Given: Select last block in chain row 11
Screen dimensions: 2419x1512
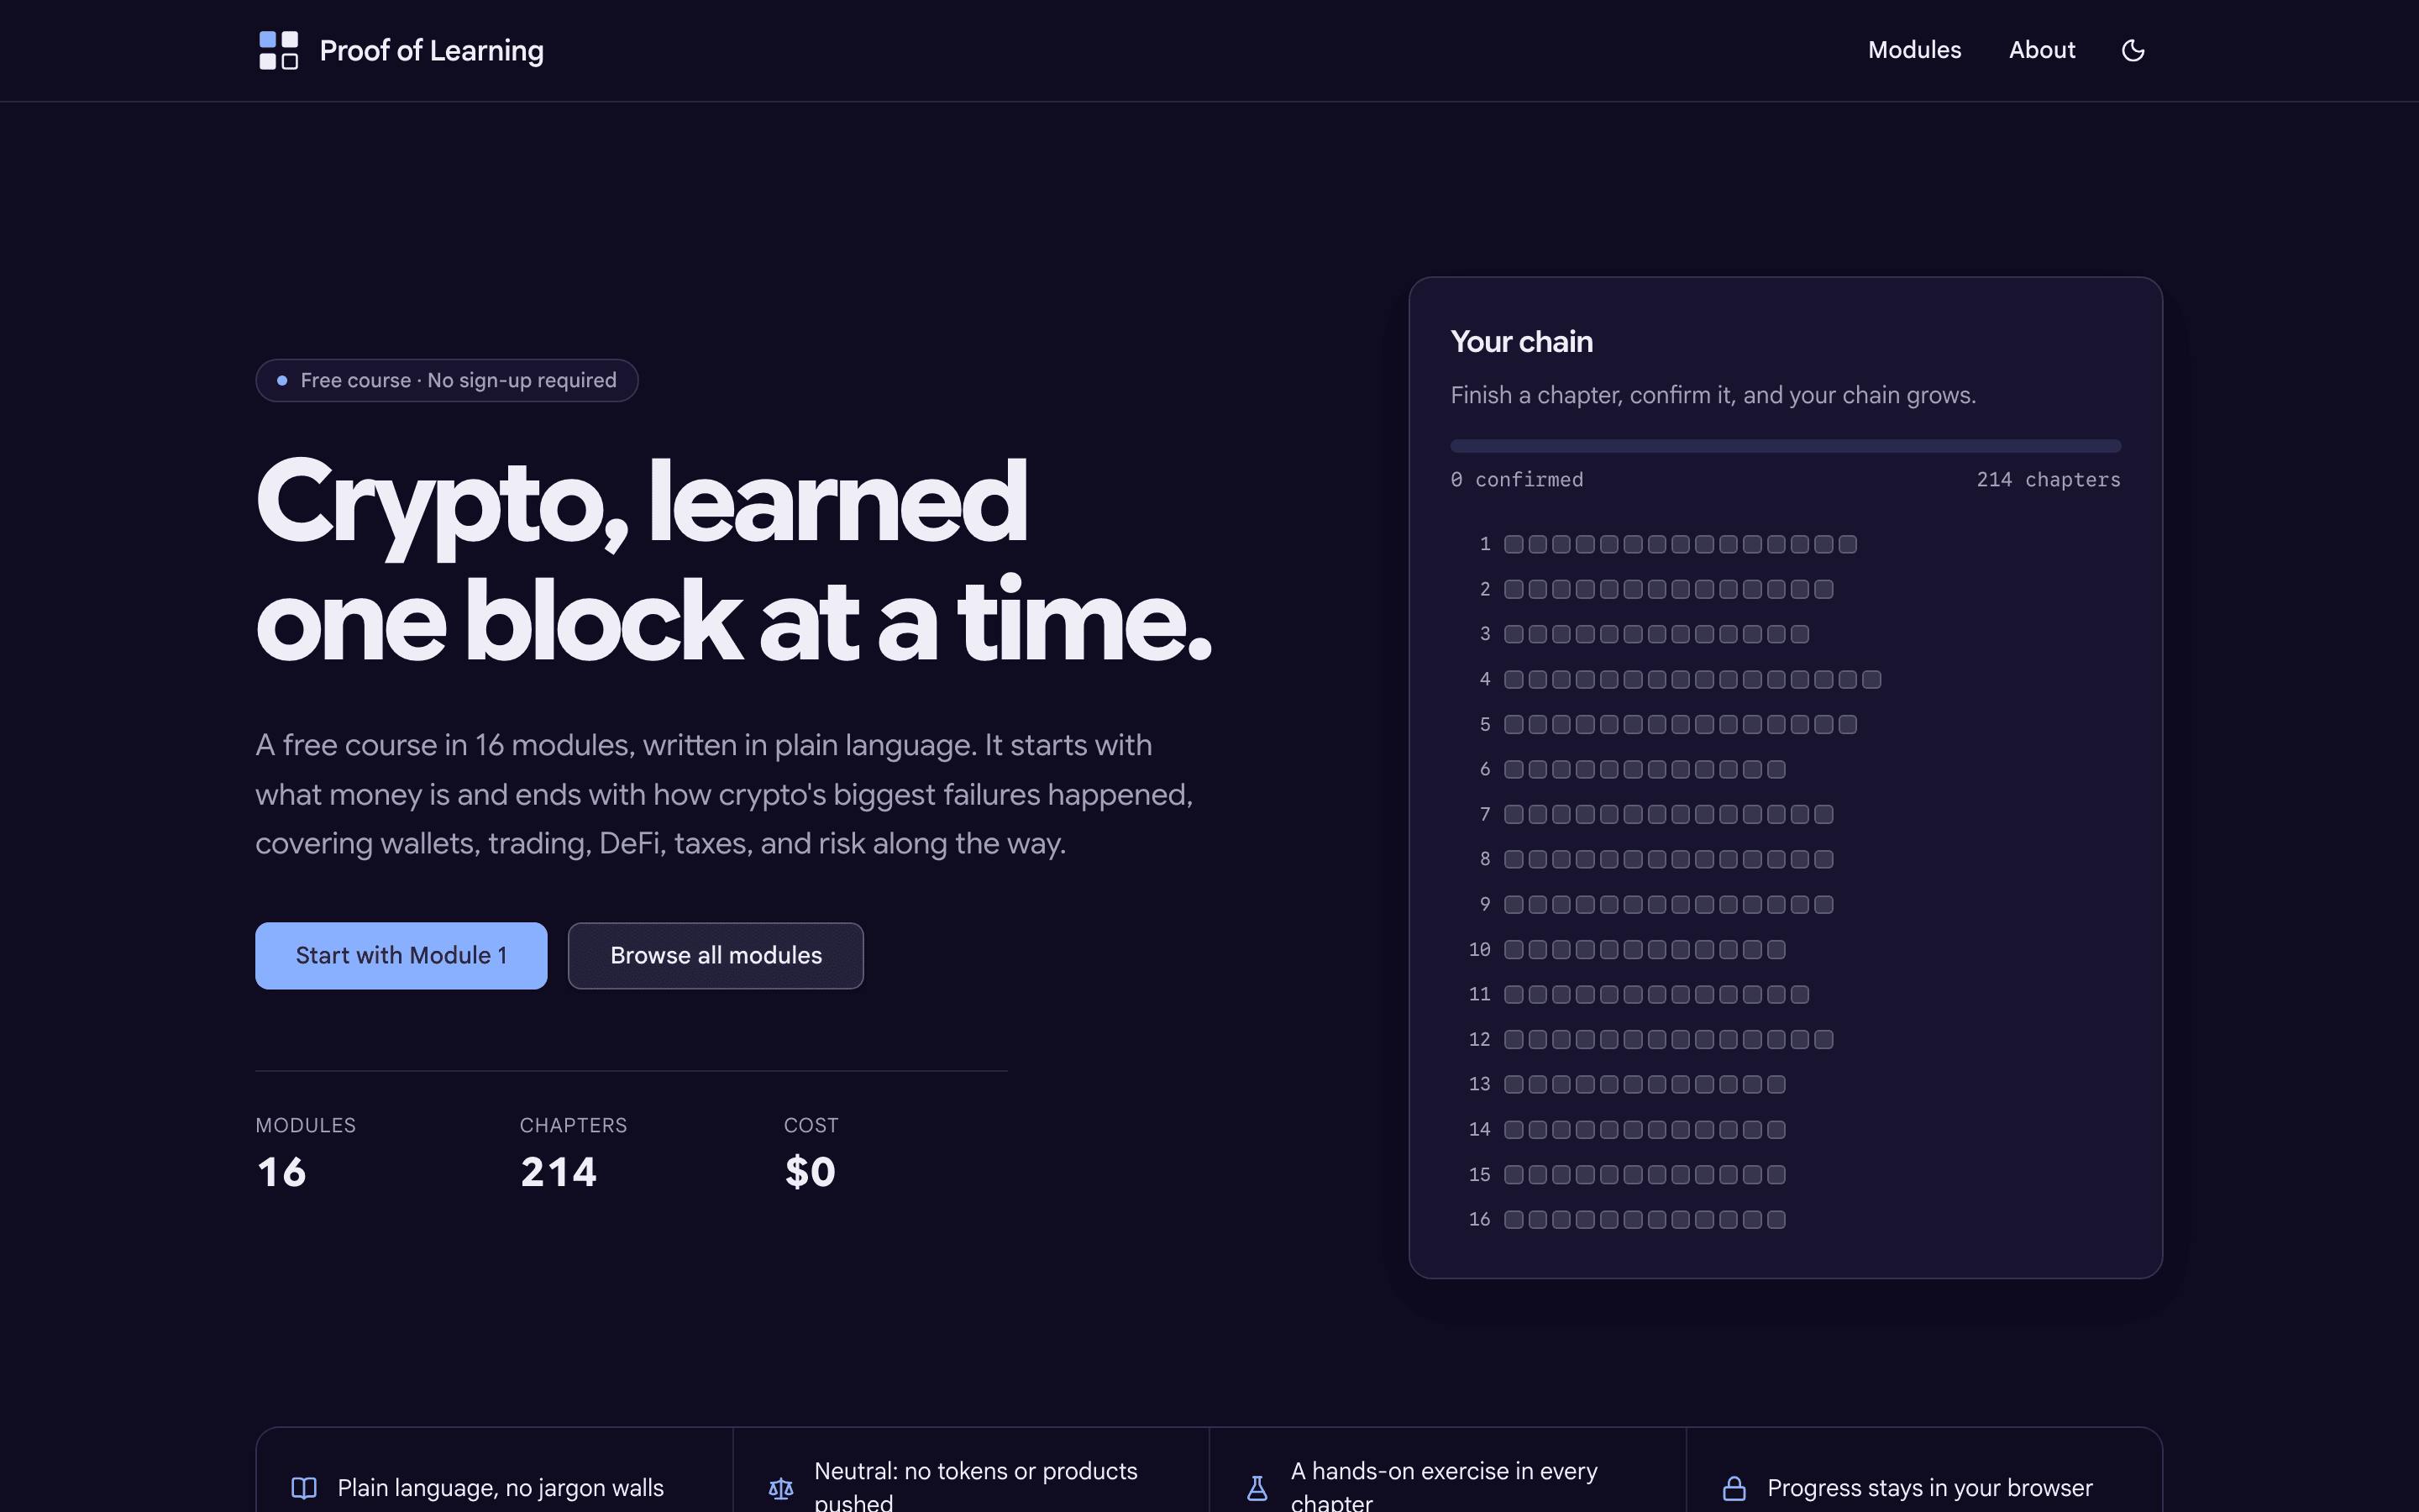Looking at the screenshot, I should tap(1799, 994).
